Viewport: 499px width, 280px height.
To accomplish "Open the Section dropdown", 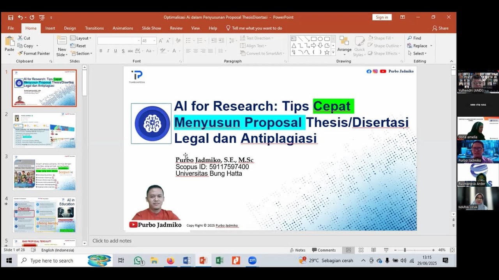I will (x=81, y=53).
